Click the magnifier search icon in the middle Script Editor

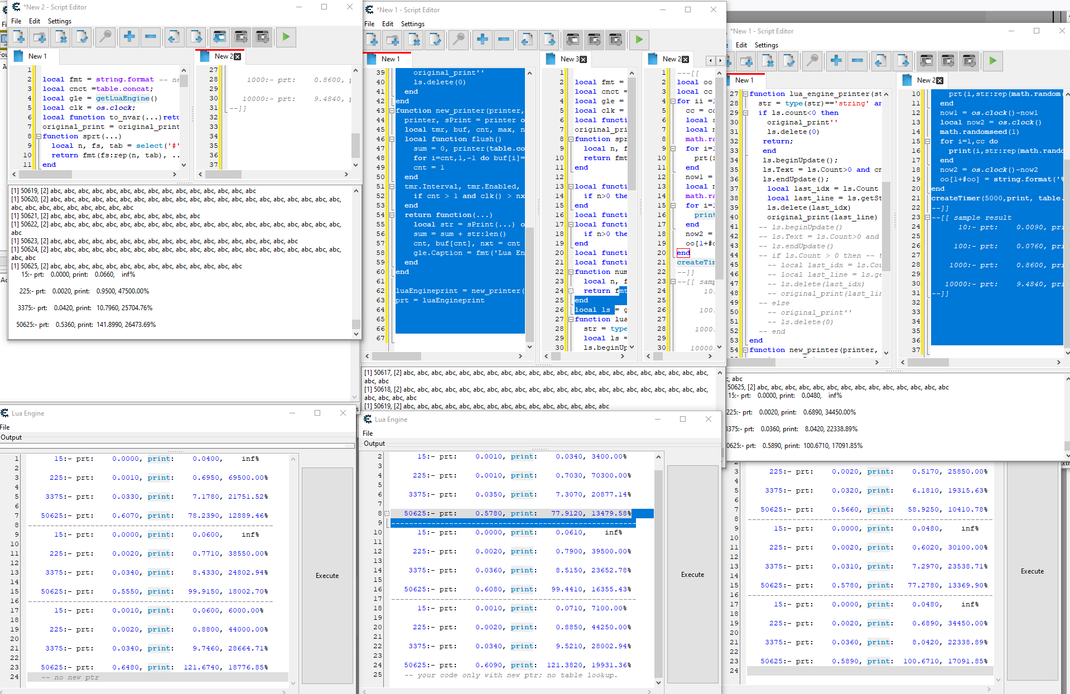tap(459, 40)
